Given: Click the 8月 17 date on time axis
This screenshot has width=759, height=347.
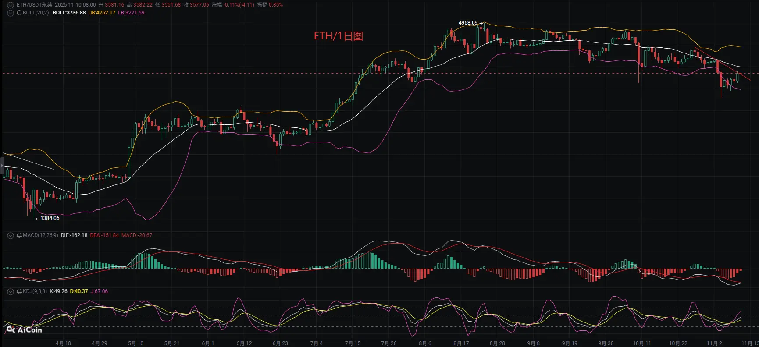Looking at the screenshot, I should click(461, 343).
